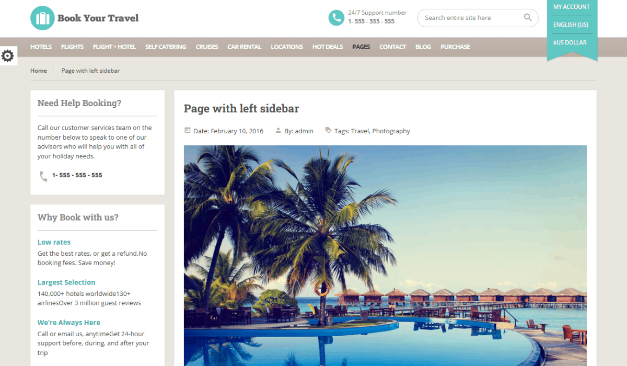Click the author person icon
Viewport: 627px width, 366px height.
coord(278,130)
